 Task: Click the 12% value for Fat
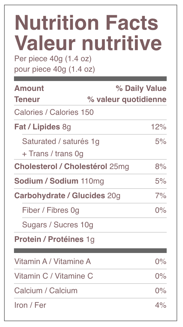159,127
